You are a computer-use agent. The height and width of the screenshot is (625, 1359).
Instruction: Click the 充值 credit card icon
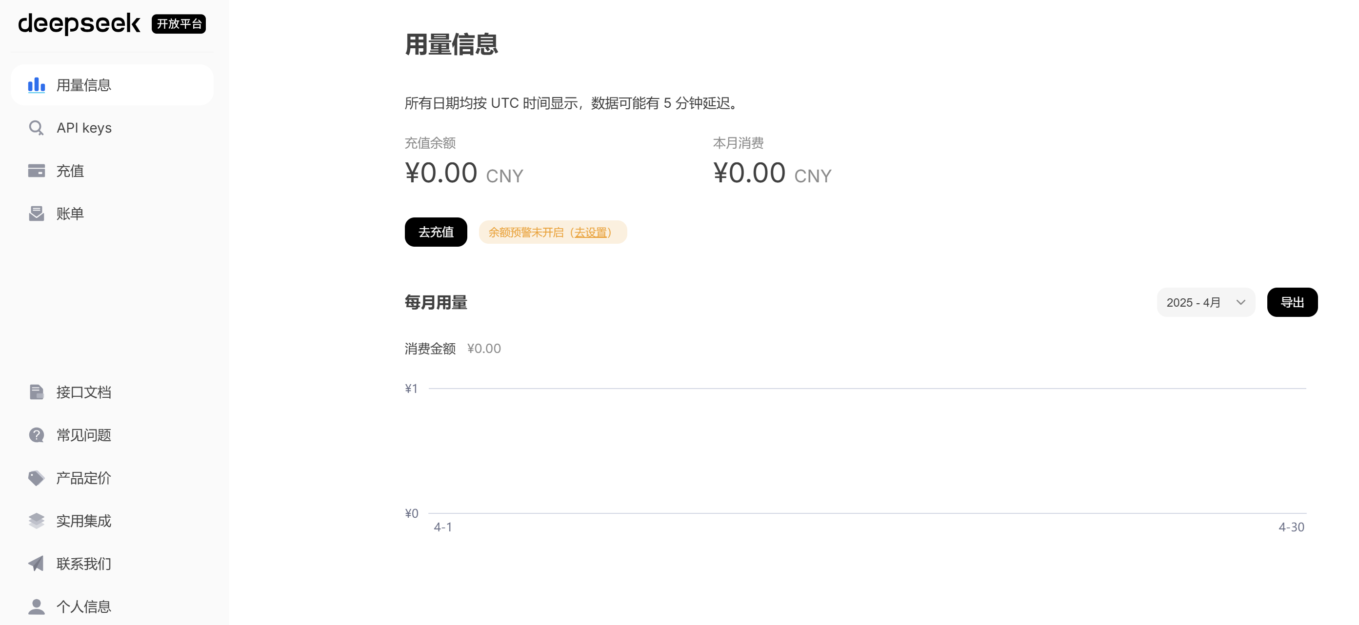click(x=37, y=170)
